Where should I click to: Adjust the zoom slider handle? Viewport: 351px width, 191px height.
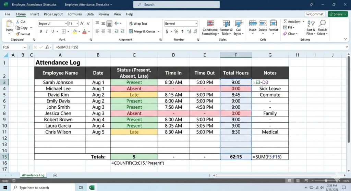click(326, 181)
